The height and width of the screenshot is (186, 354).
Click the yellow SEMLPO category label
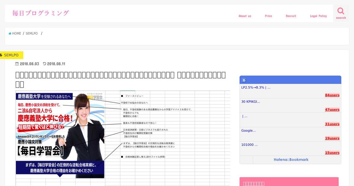click(x=11, y=55)
